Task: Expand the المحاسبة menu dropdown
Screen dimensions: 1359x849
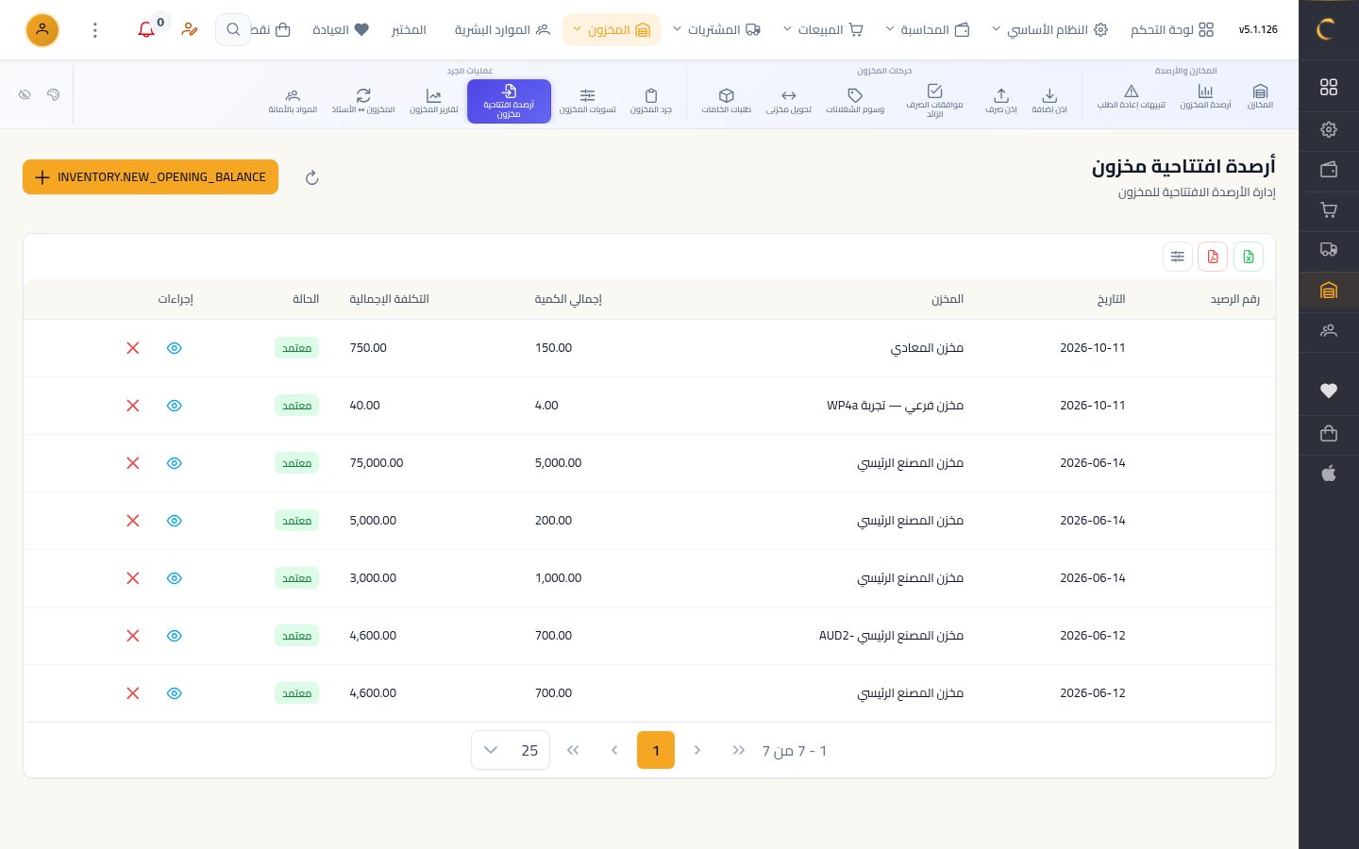Action: 927,30
